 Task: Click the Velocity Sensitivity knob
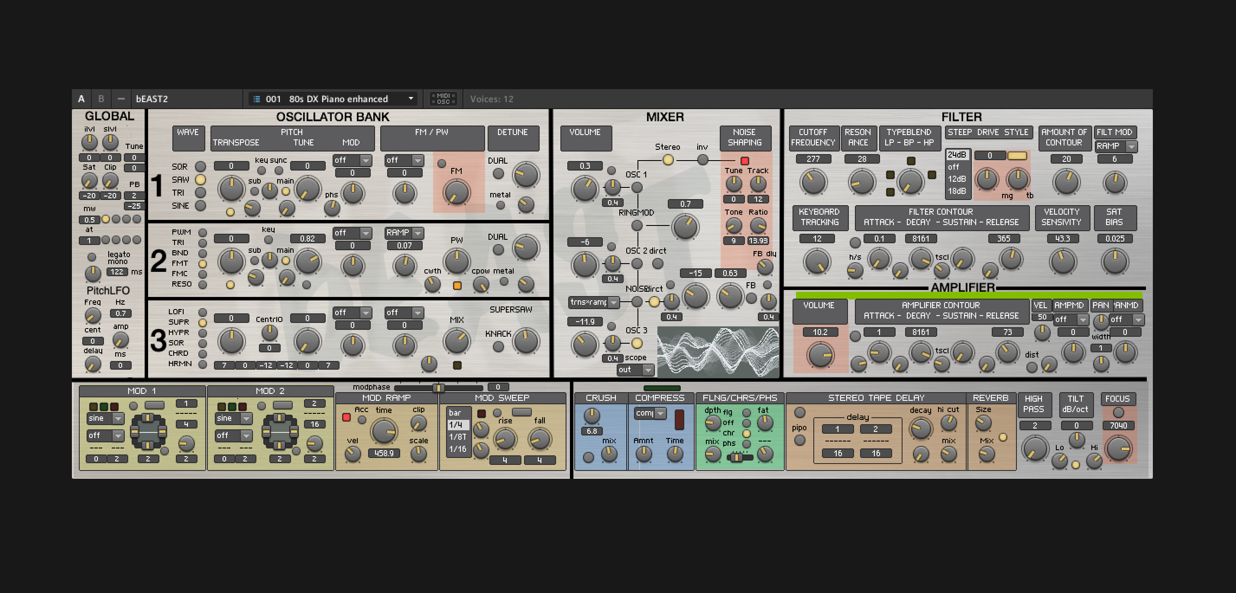click(1062, 262)
